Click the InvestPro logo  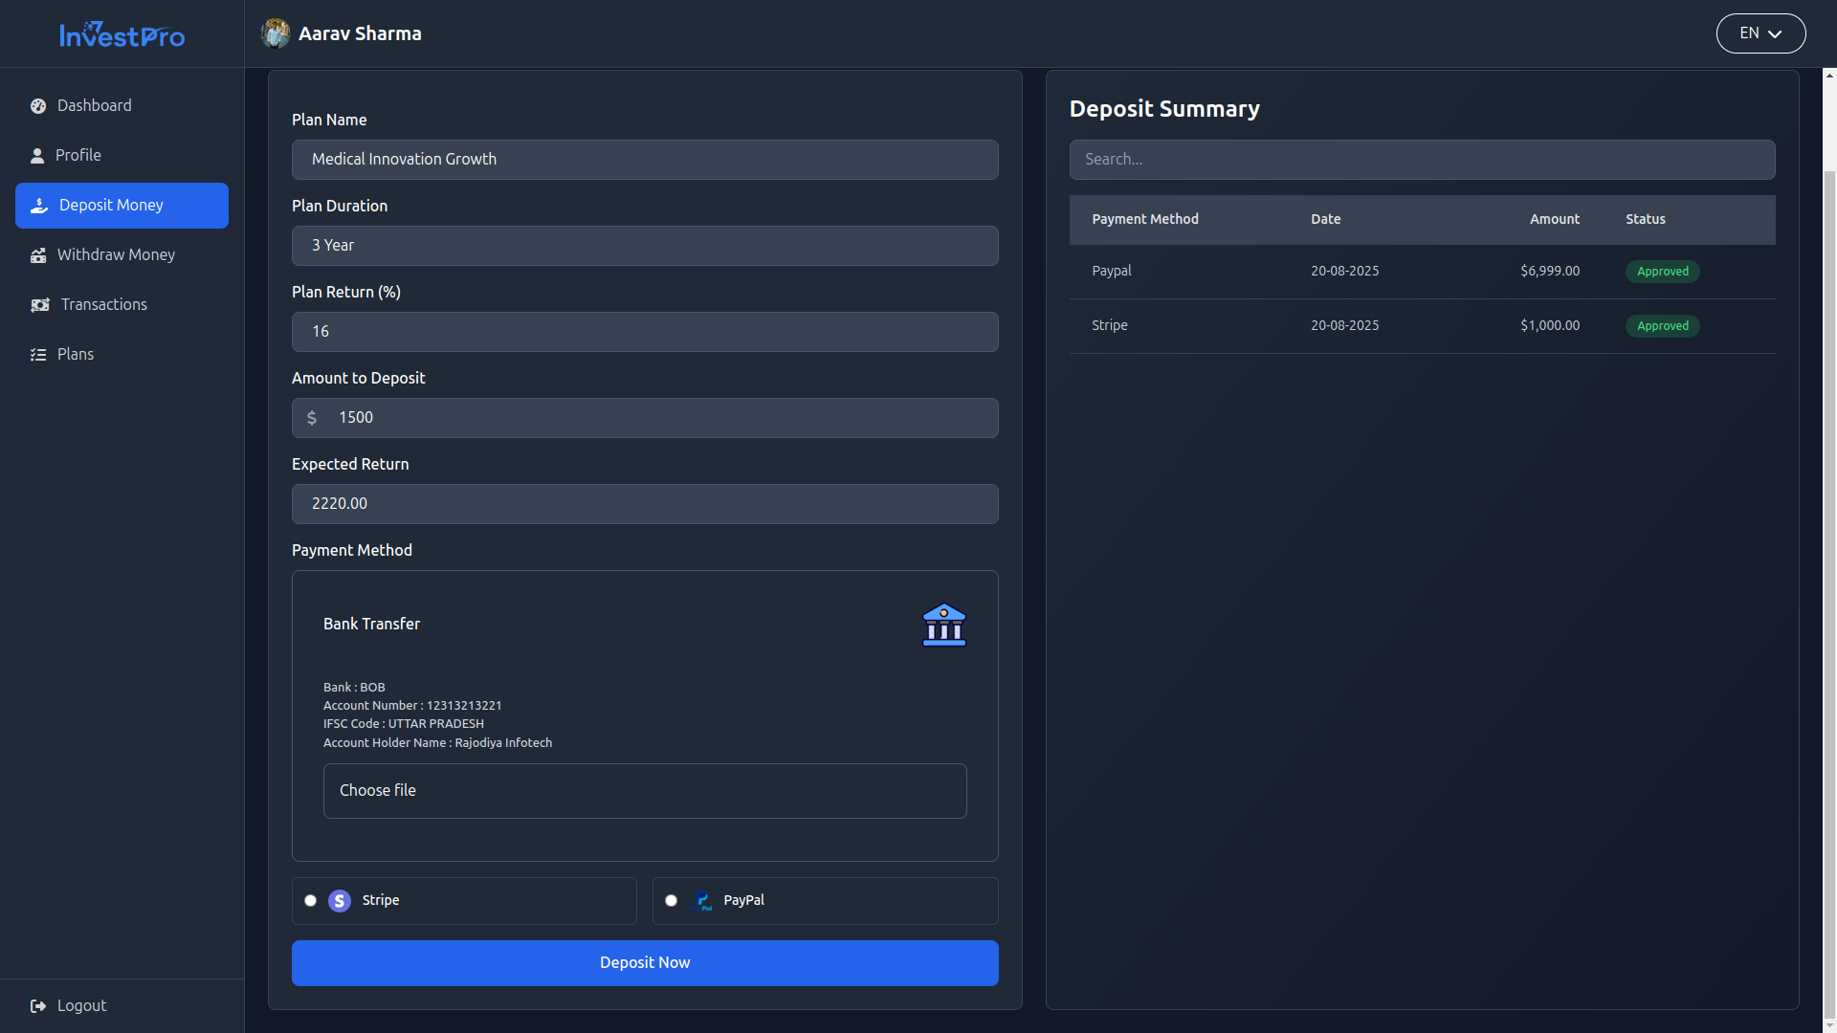click(x=122, y=35)
